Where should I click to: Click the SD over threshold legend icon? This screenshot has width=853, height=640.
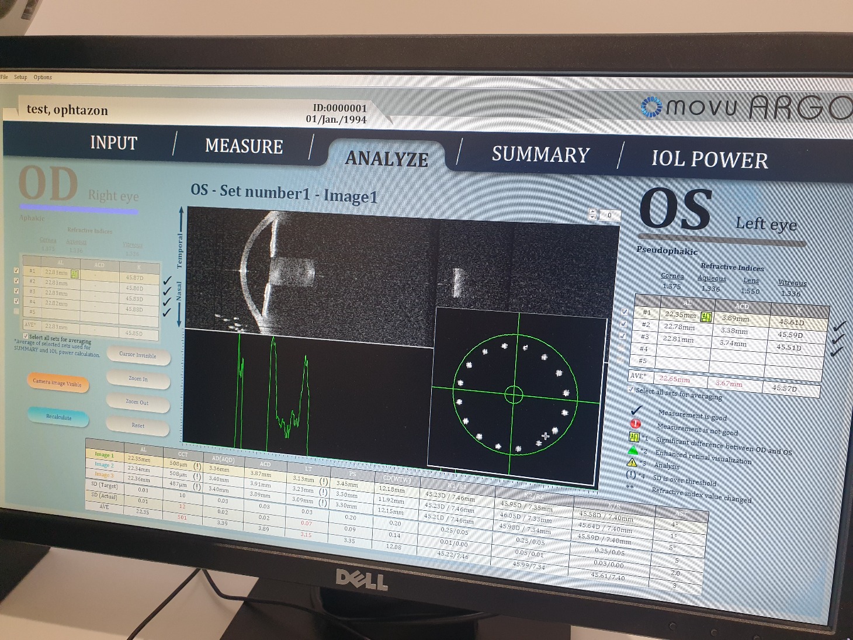click(x=631, y=475)
